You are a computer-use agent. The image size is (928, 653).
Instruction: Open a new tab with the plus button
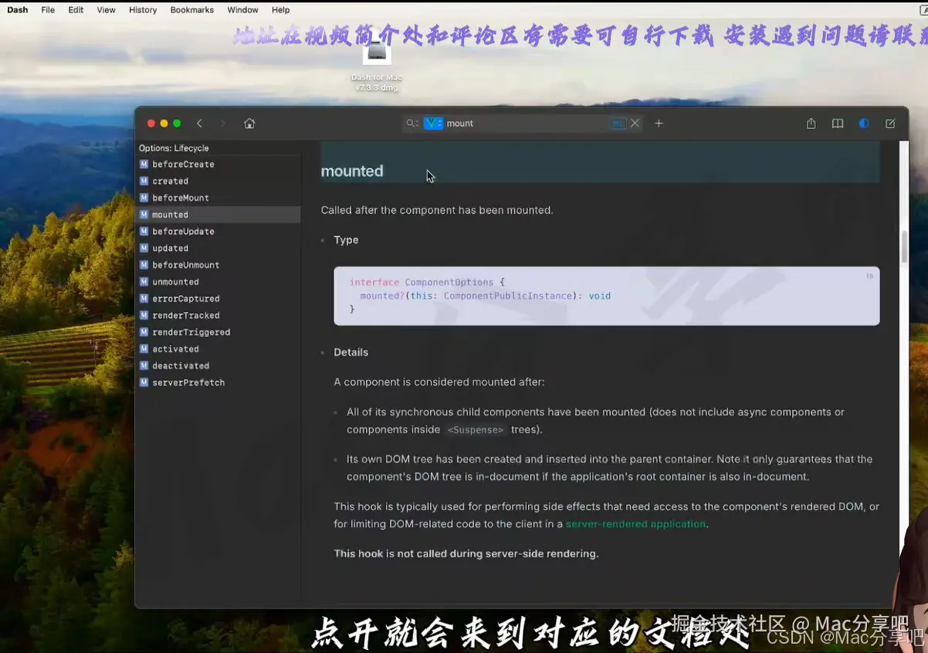(x=659, y=123)
